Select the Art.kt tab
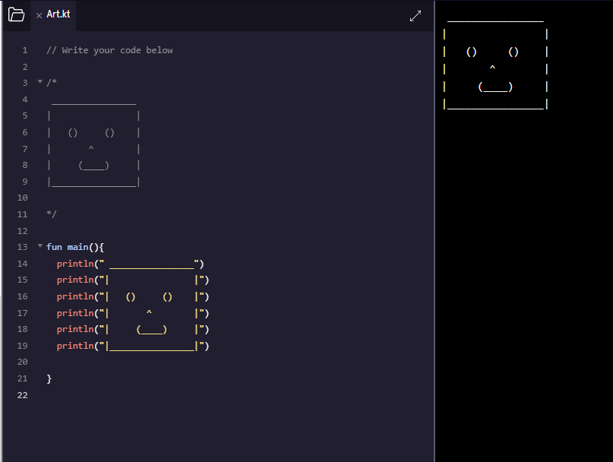Image resolution: width=613 pixels, height=462 pixels. point(59,14)
